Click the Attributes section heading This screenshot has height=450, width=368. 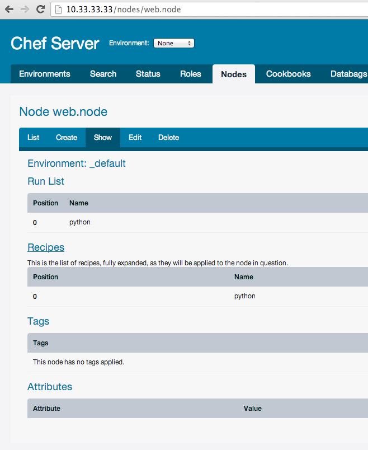[50, 387]
